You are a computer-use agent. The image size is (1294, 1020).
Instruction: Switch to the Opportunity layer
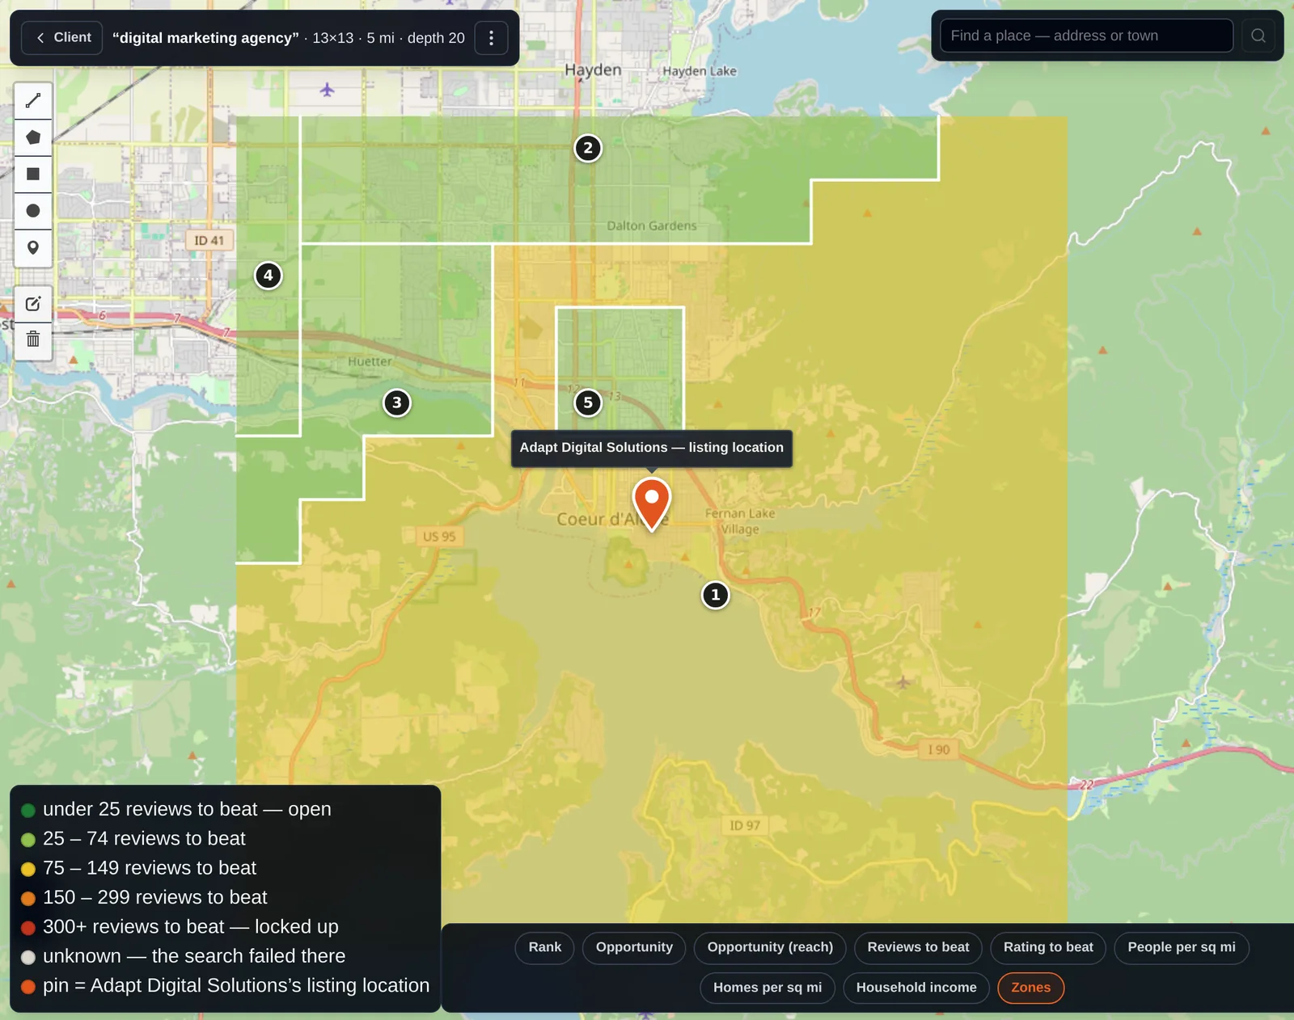[634, 947]
